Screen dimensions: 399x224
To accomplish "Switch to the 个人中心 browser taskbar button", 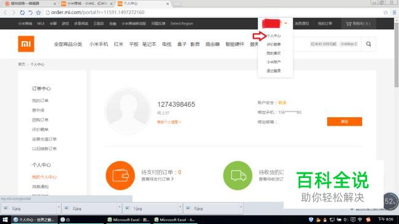I will [x=34, y=220].
